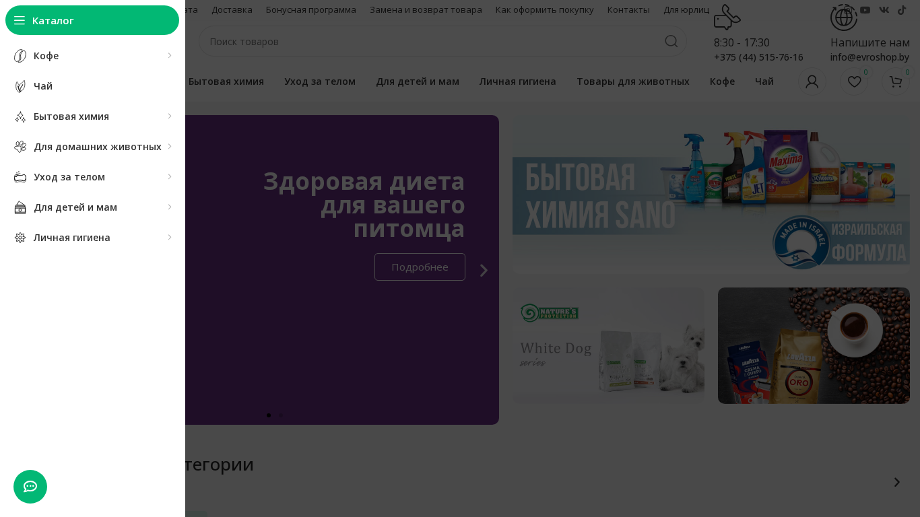Go to next banner slide arrow

tap(484, 270)
